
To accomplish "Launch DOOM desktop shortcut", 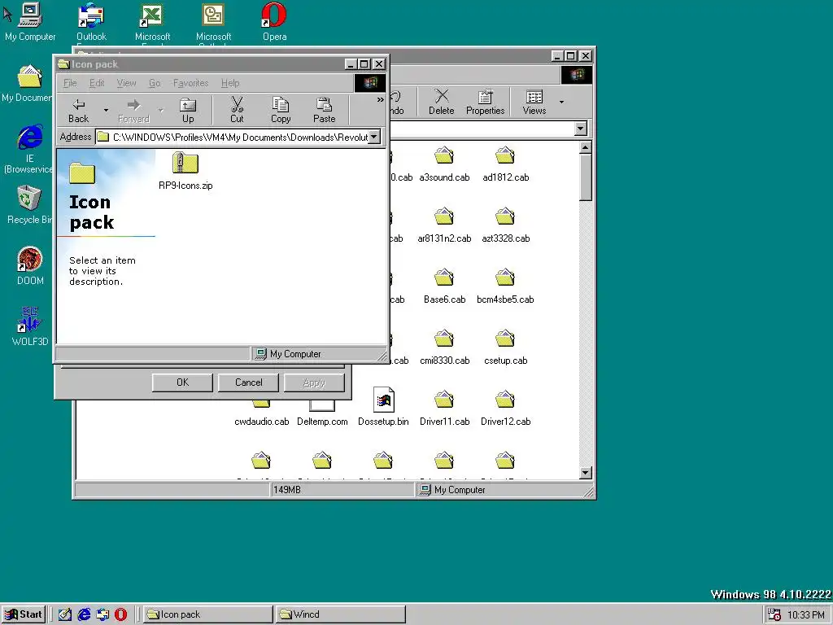I will 30,266.
